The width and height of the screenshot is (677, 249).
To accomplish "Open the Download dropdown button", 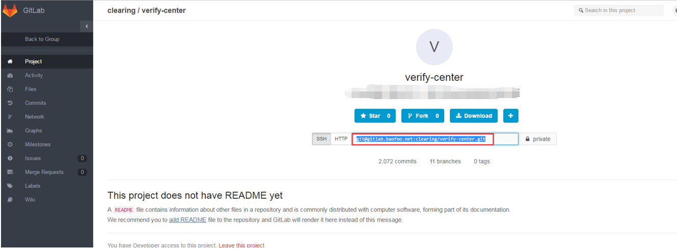I will [x=474, y=116].
